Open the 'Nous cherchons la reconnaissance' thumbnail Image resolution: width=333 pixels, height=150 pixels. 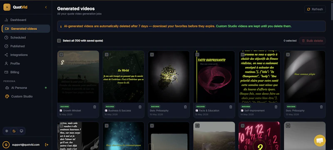(123, 136)
